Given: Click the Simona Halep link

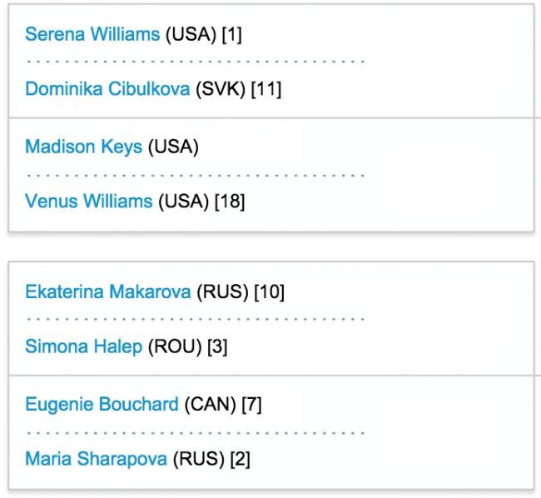Looking at the screenshot, I should click(83, 346).
